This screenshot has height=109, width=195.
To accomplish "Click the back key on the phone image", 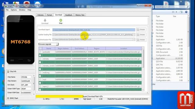I will pos(29,61).
